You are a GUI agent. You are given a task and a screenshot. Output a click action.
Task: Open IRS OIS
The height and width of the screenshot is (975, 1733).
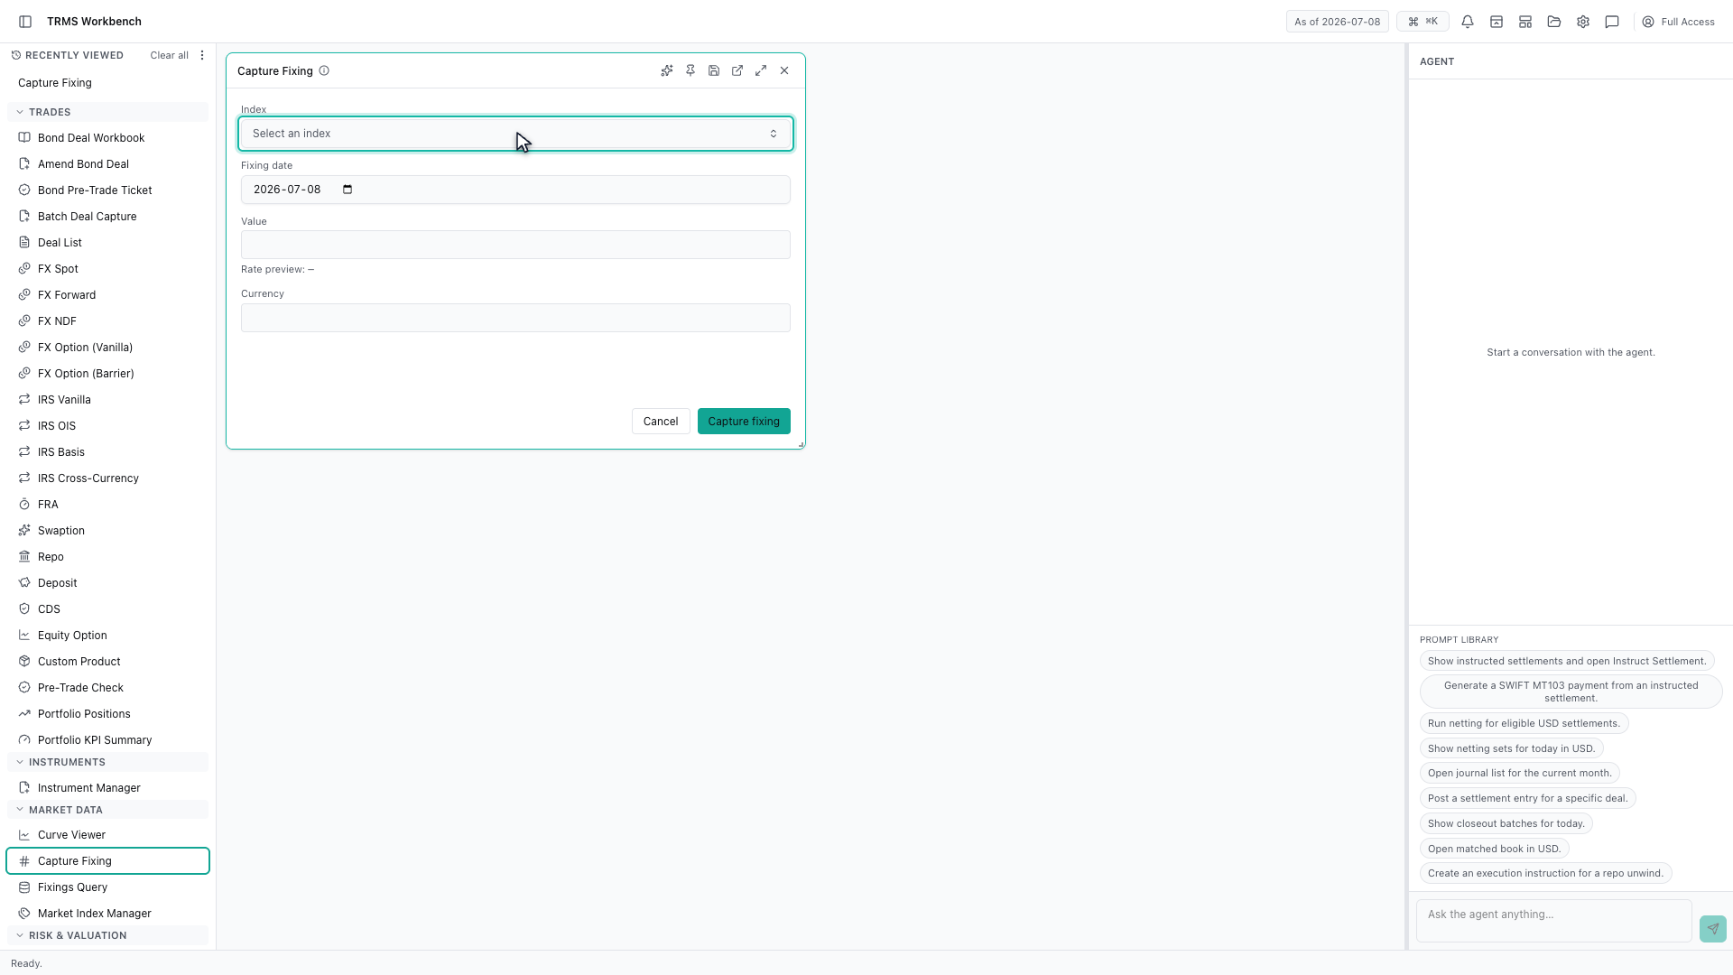107,426
